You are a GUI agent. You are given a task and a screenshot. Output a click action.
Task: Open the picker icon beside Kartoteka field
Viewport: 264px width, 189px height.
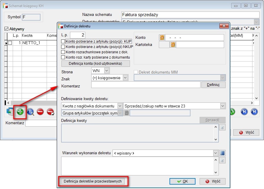click(x=173, y=45)
